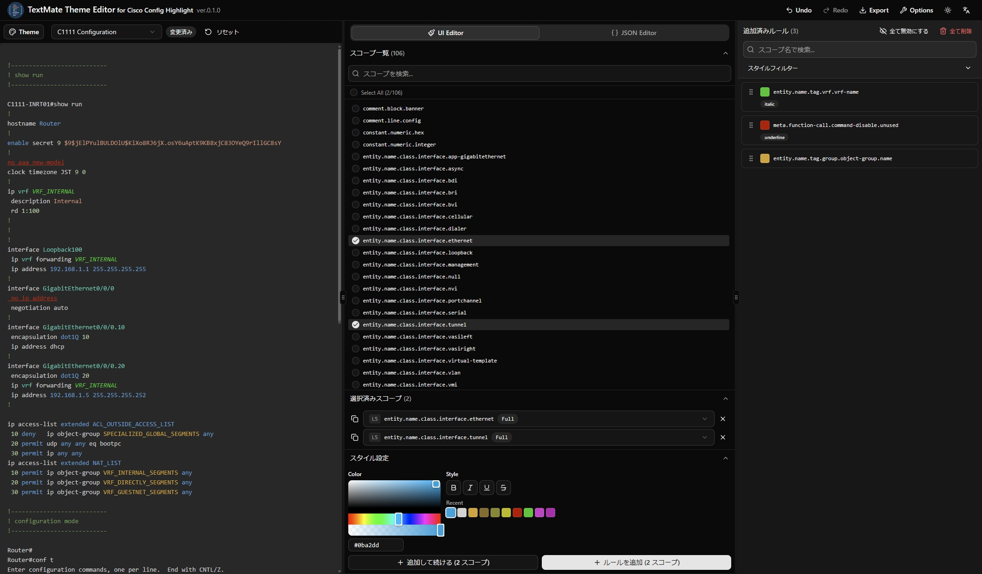Click 全て無効にする disable-all button
Image resolution: width=982 pixels, height=574 pixels.
tap(904, 31)
